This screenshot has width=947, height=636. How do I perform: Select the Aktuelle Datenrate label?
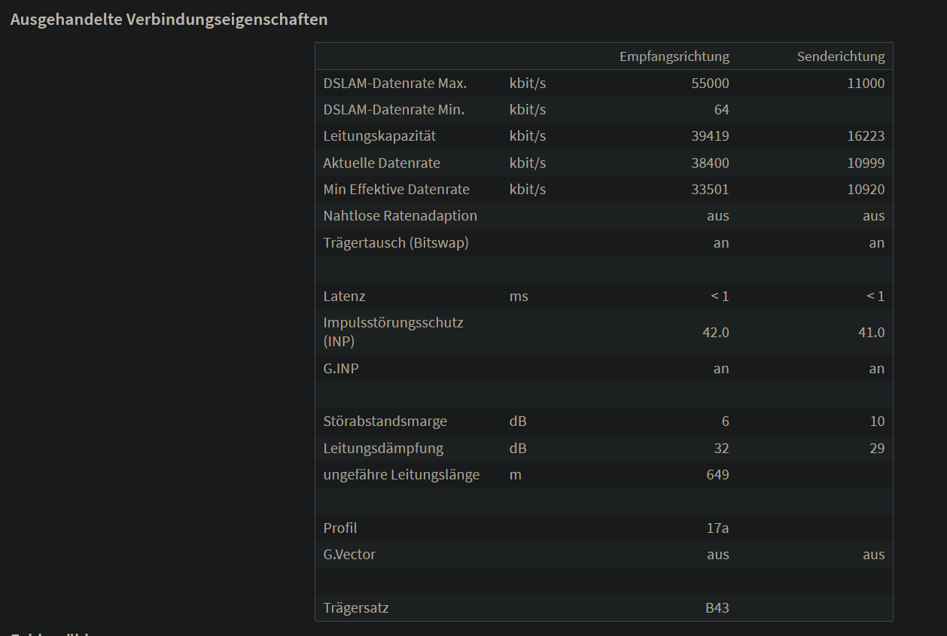[382, 163]
